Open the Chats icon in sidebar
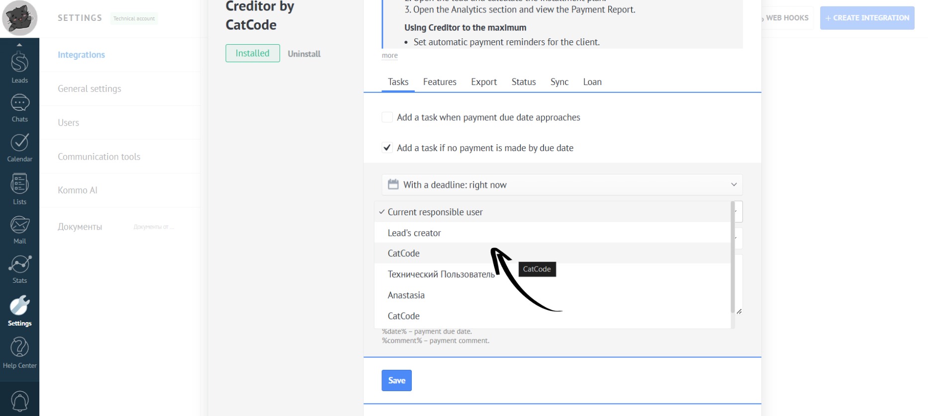 click(x=19, y=103)
